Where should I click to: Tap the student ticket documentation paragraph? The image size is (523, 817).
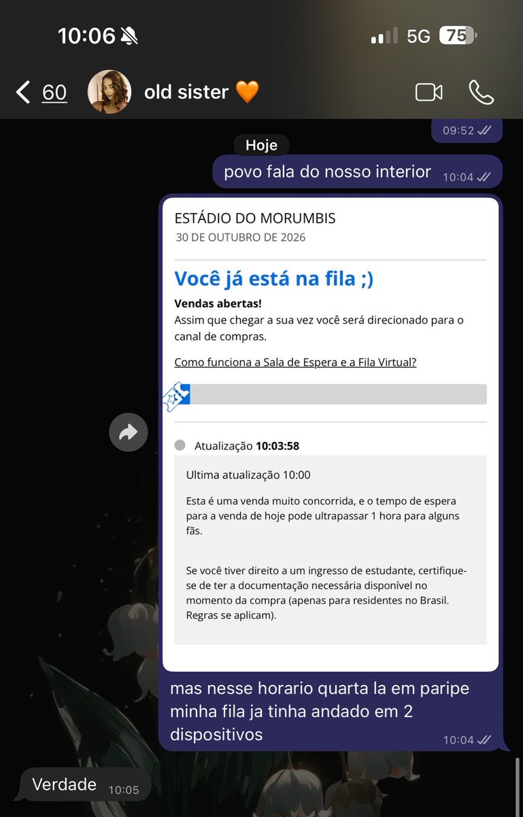pos(326,592)
